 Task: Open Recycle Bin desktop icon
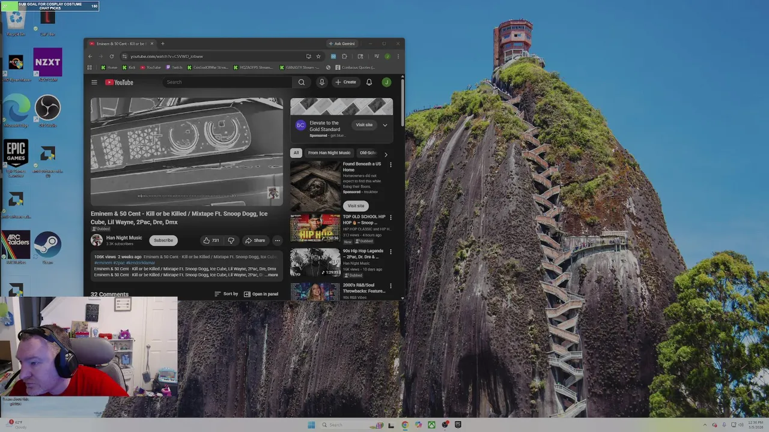pos(16,22)
